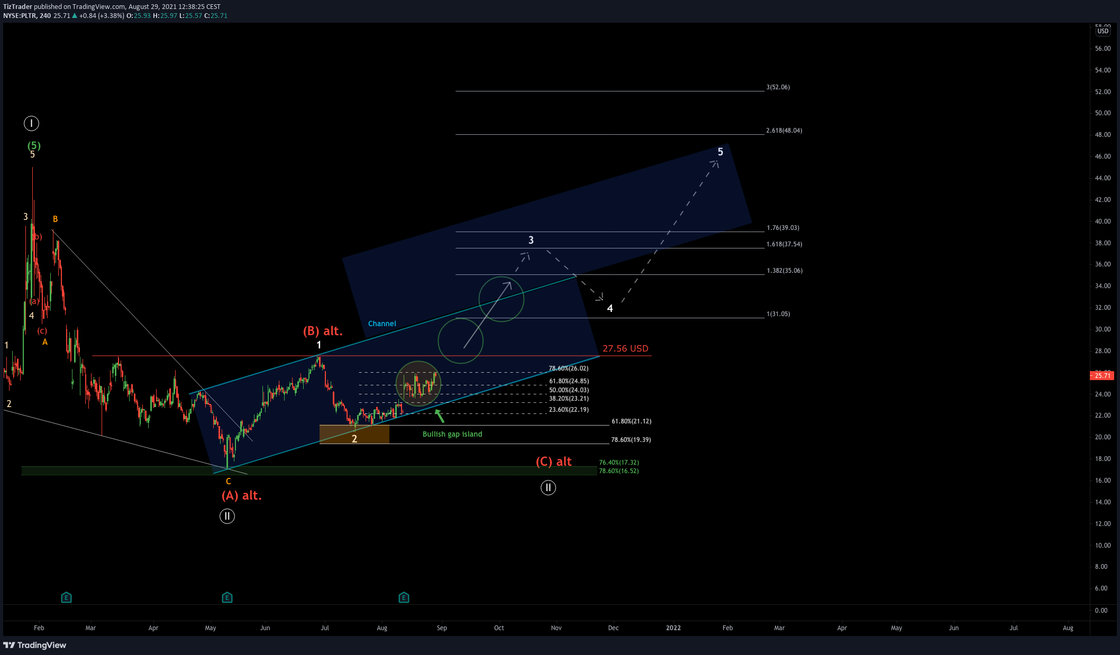Click the '(B) alt.' wave label
This screenshot has width=1120, height=655.
click(323, 331)
